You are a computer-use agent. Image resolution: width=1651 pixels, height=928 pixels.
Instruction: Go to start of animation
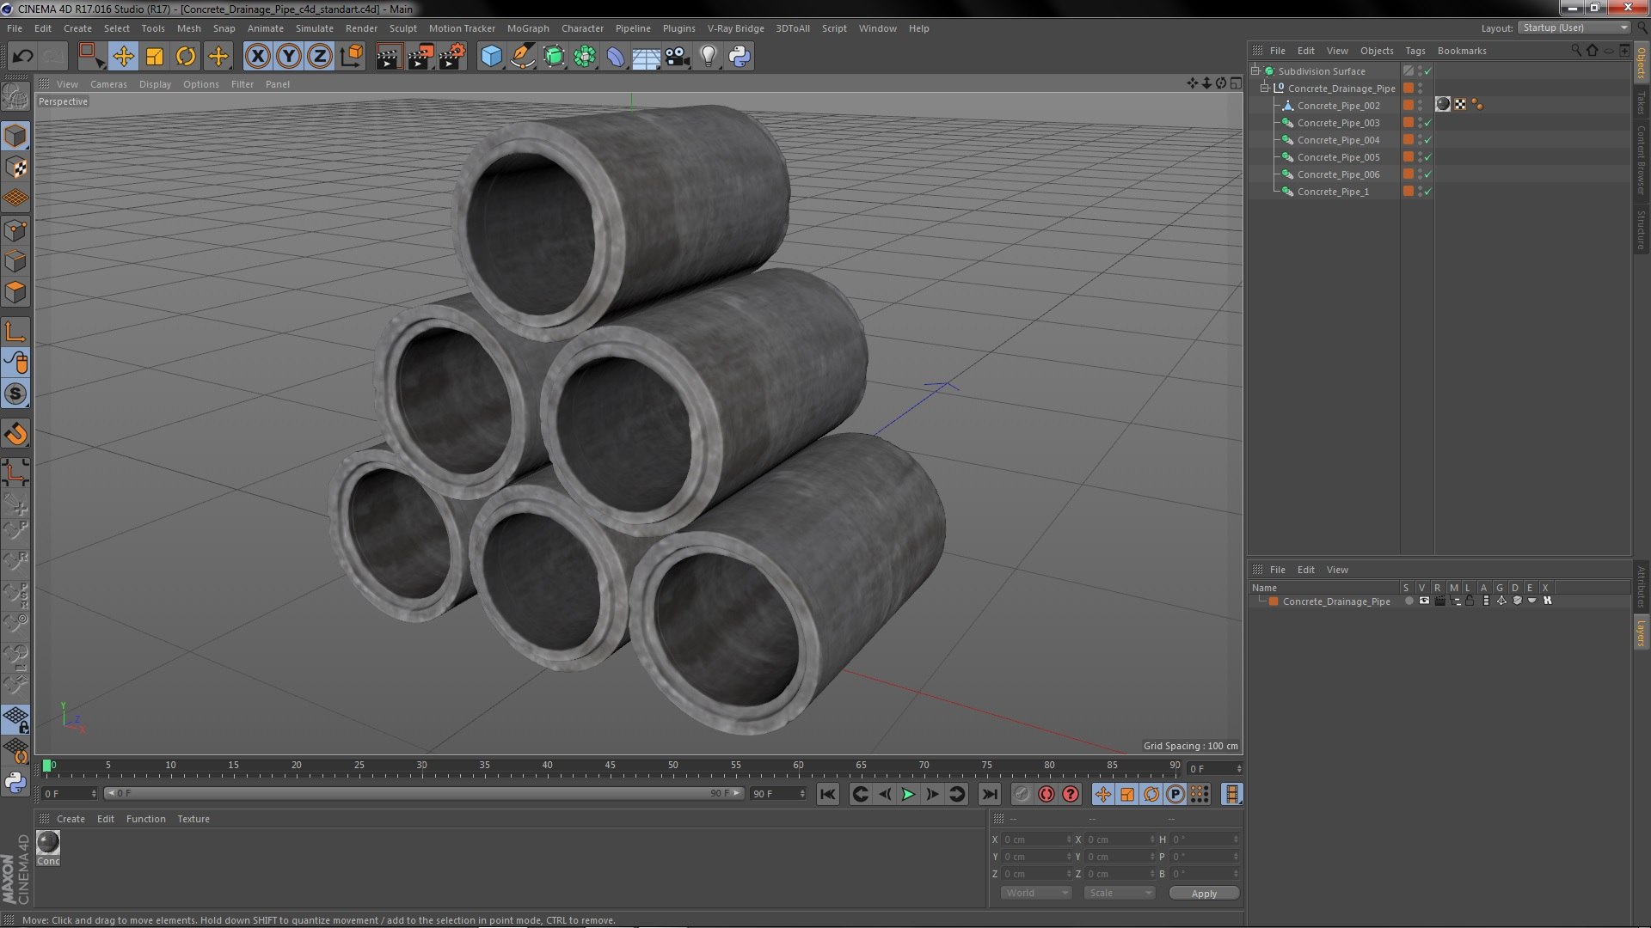827,795
